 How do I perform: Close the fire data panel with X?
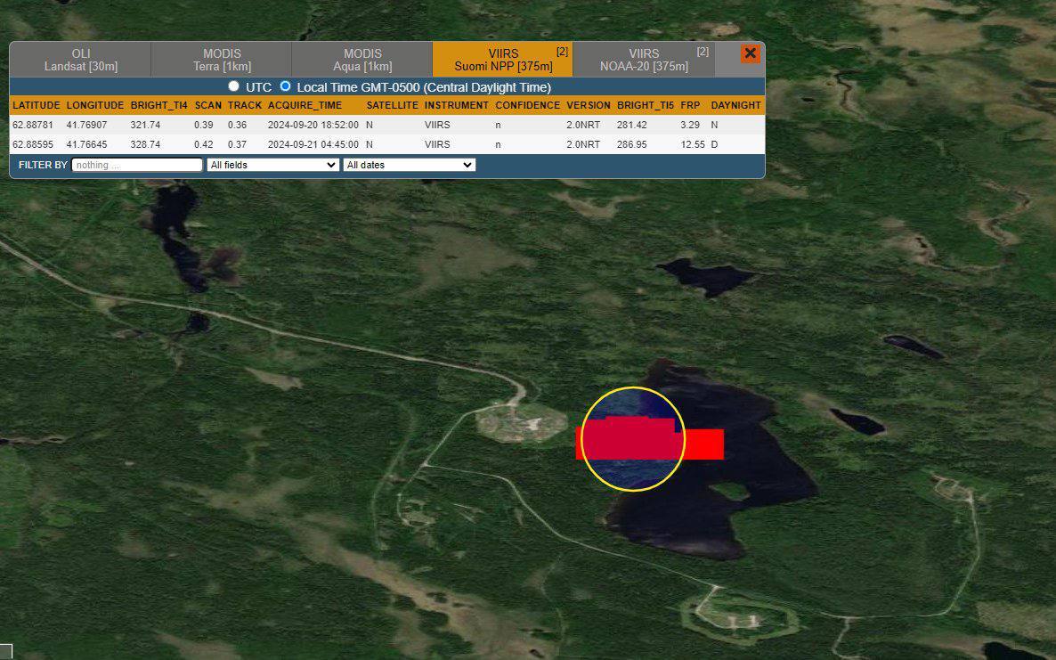pos(750,53)
